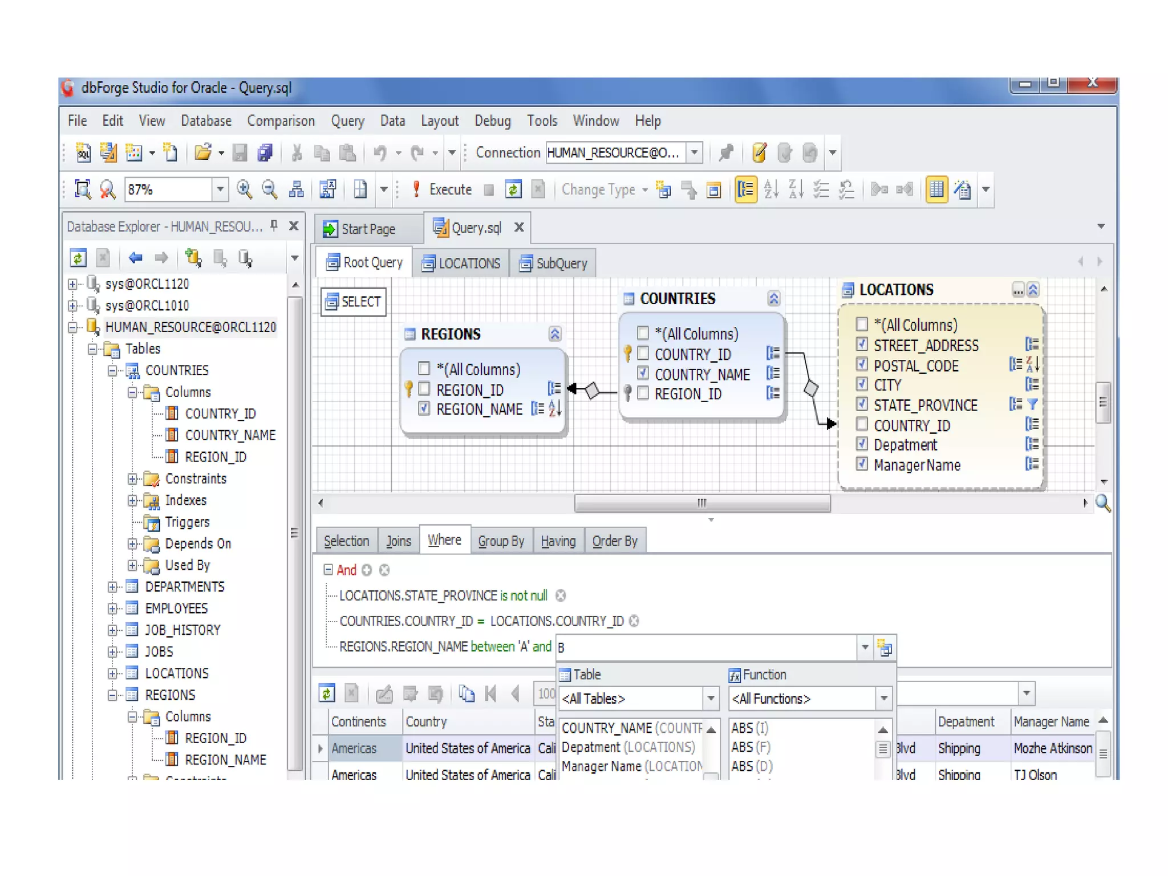Click Refresh icon in Database Explorer
The height and width of the screenshot is (876, 1168).
pyautogui.click(x=78, y=258)
